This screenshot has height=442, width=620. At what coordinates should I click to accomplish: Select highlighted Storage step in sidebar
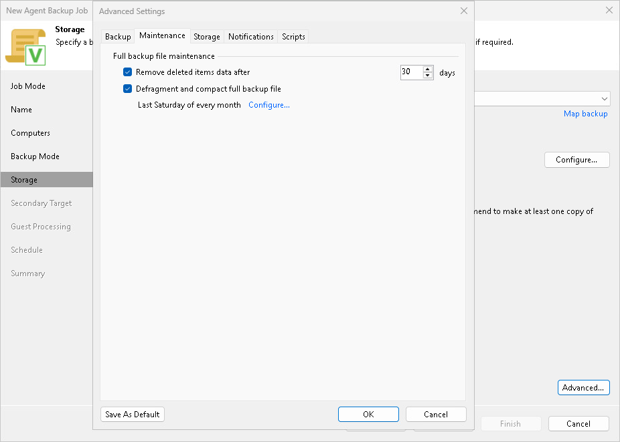[x=47, y=179]
